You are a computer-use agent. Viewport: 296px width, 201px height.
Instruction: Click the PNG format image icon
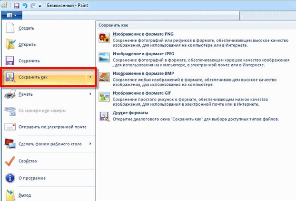coord(103,38)
